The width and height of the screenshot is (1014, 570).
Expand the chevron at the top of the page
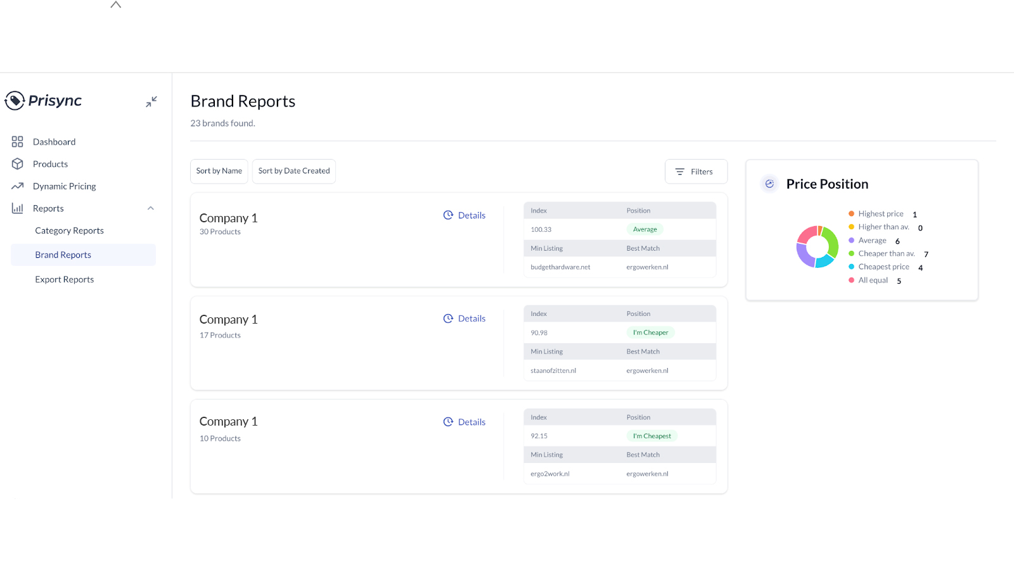point(115,5)
